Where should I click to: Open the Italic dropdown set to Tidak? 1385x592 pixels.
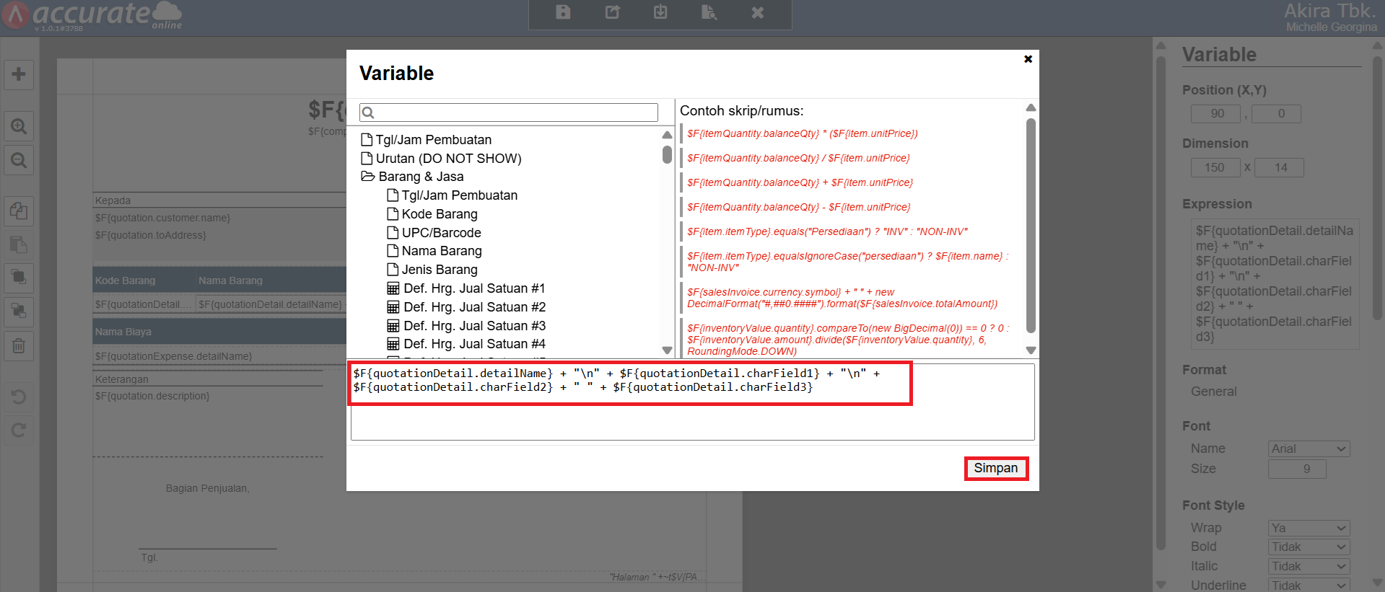[x=1308, y=566]
